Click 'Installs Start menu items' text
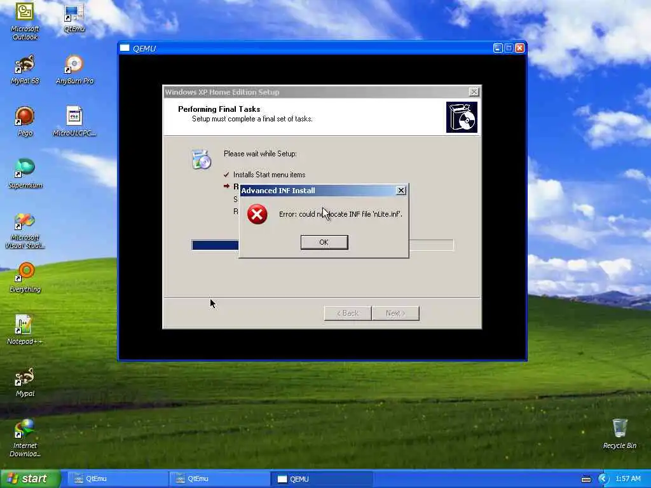 (269, 175)
